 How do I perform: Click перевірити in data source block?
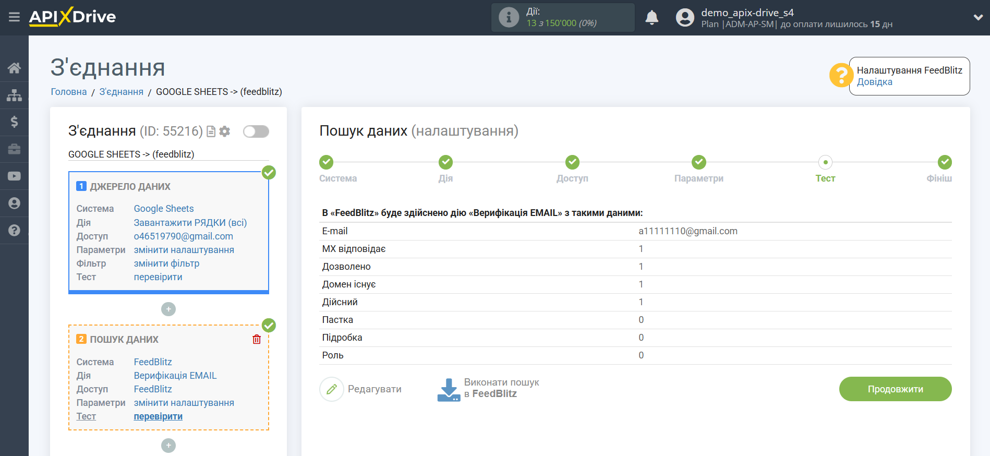(x=158, y=277)
